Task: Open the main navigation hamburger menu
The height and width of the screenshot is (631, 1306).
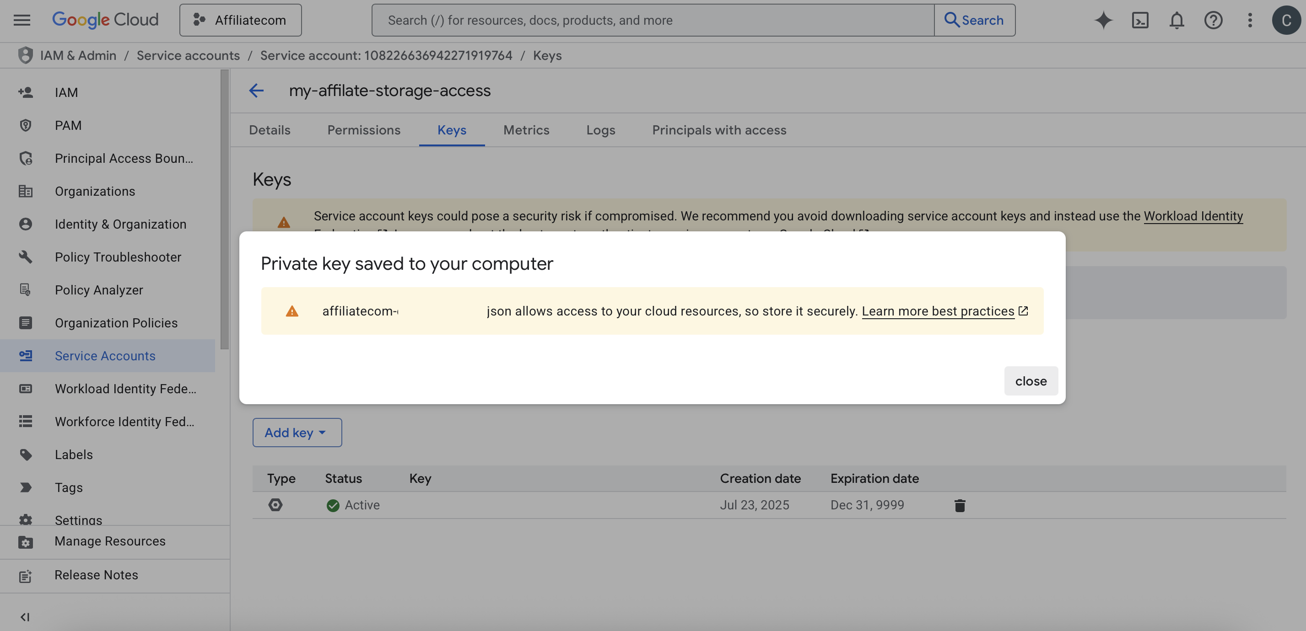Action: [x=22, y=20]
